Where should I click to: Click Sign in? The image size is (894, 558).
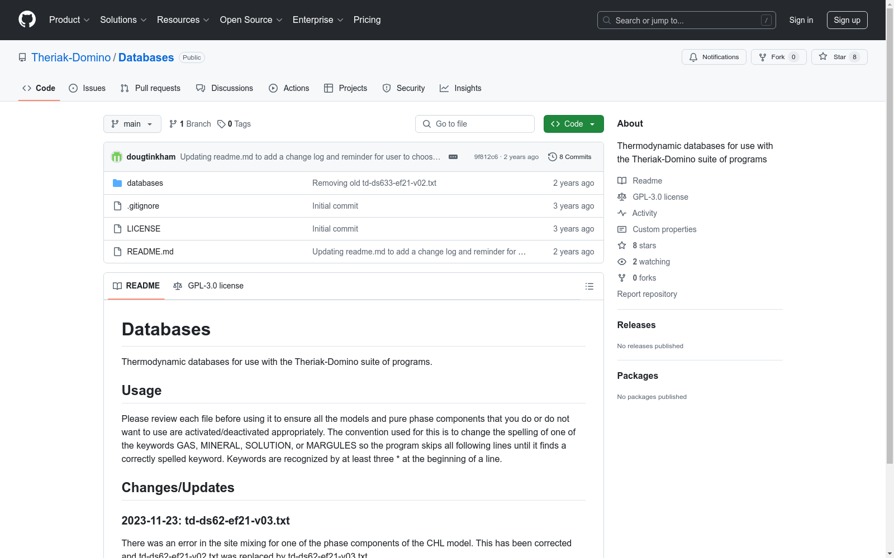tap(801, 20)
